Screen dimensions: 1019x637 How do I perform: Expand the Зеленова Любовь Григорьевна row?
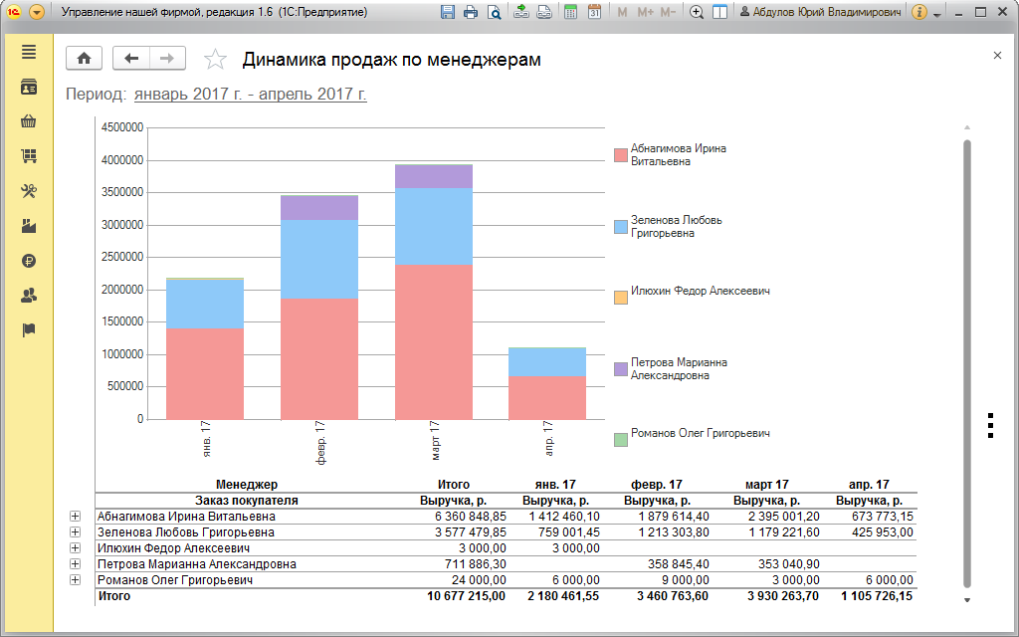pos(76,532)
